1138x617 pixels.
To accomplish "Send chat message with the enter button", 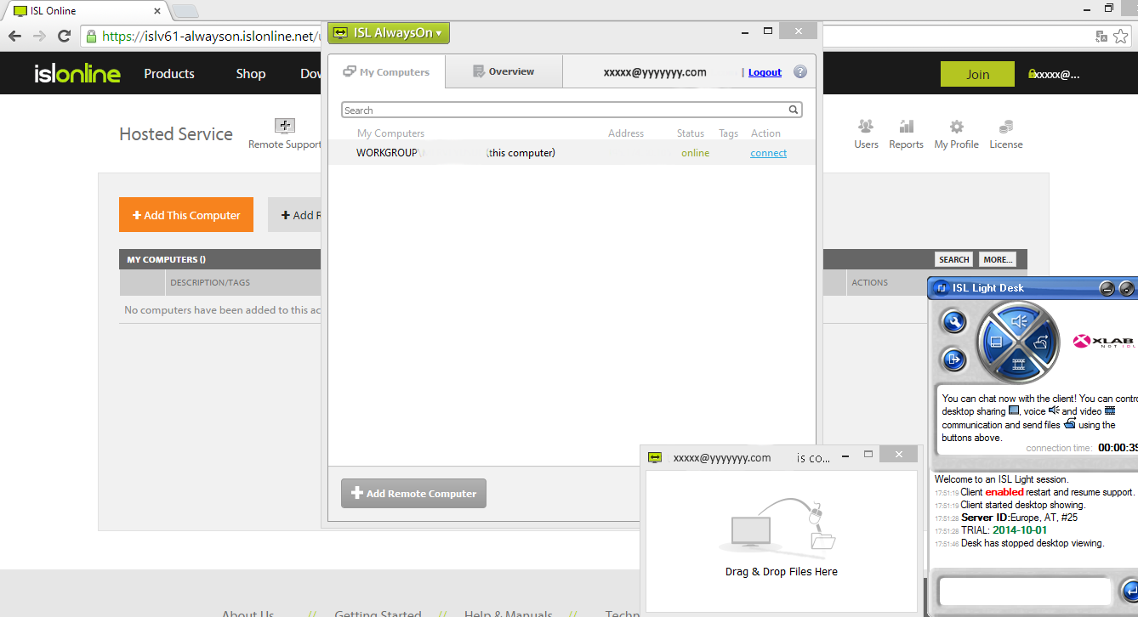I will point(1129,591).
